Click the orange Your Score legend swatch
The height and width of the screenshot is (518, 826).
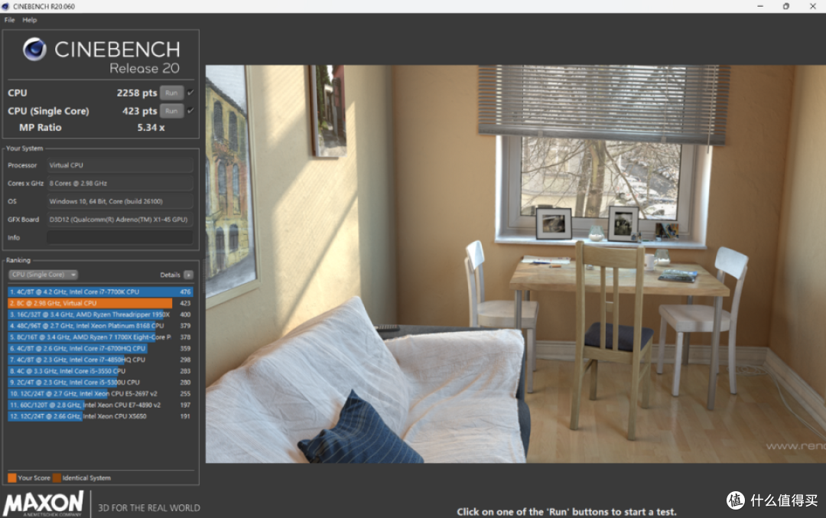(11, 478)
